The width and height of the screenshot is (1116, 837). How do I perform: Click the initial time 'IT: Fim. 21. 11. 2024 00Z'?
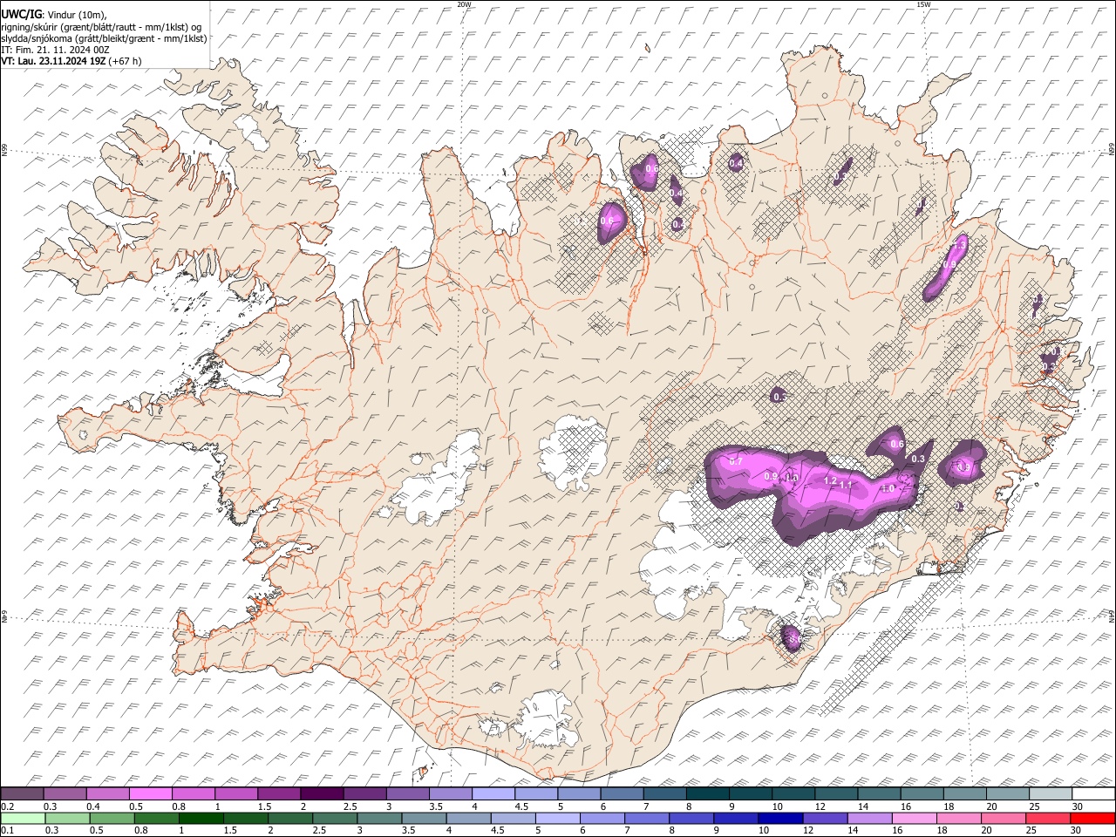[x=55, y=50]
